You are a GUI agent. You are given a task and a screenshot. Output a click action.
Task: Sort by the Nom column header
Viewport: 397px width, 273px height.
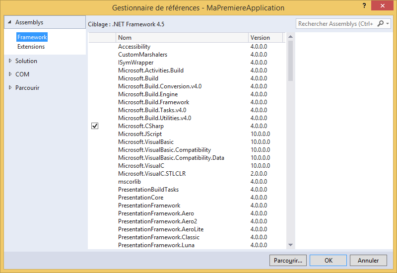click(x=182, y=38)
